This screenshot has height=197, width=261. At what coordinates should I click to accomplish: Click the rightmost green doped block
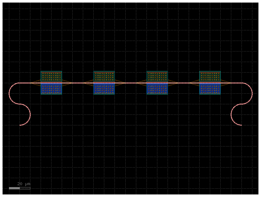[210, 76]
